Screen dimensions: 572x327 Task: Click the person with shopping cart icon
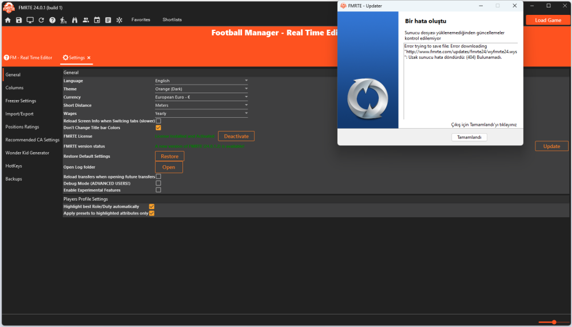pos(63,20)
